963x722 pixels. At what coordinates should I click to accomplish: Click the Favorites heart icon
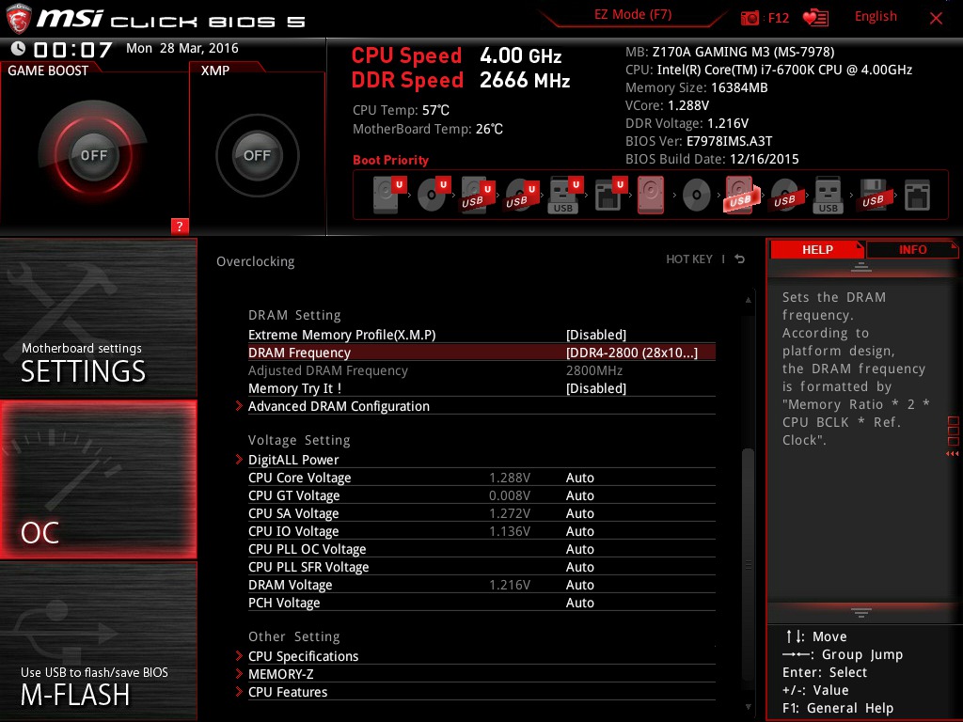tap(814, 17)
